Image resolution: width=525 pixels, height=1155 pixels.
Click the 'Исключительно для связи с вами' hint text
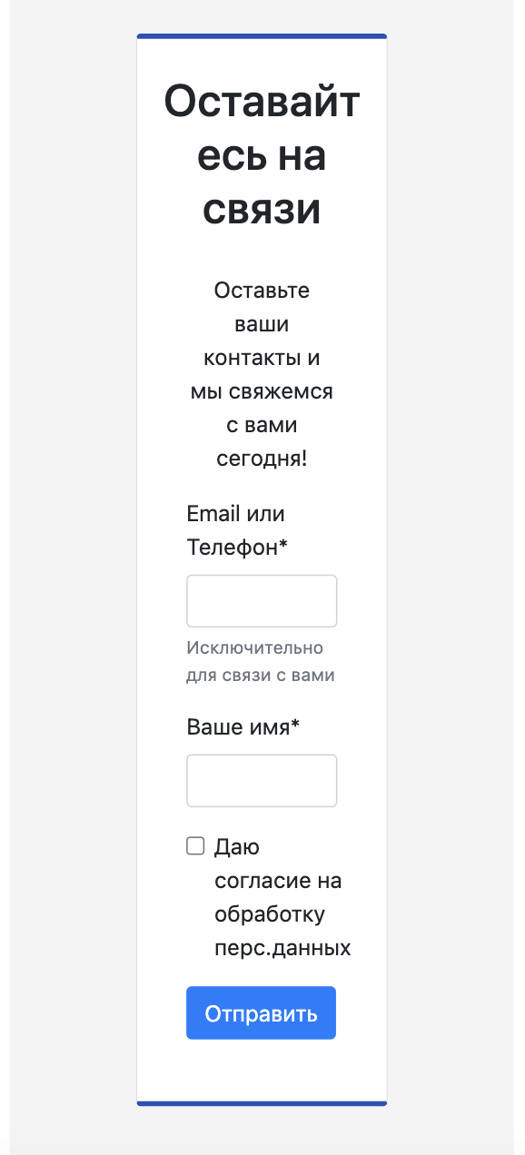coord(261,661)
